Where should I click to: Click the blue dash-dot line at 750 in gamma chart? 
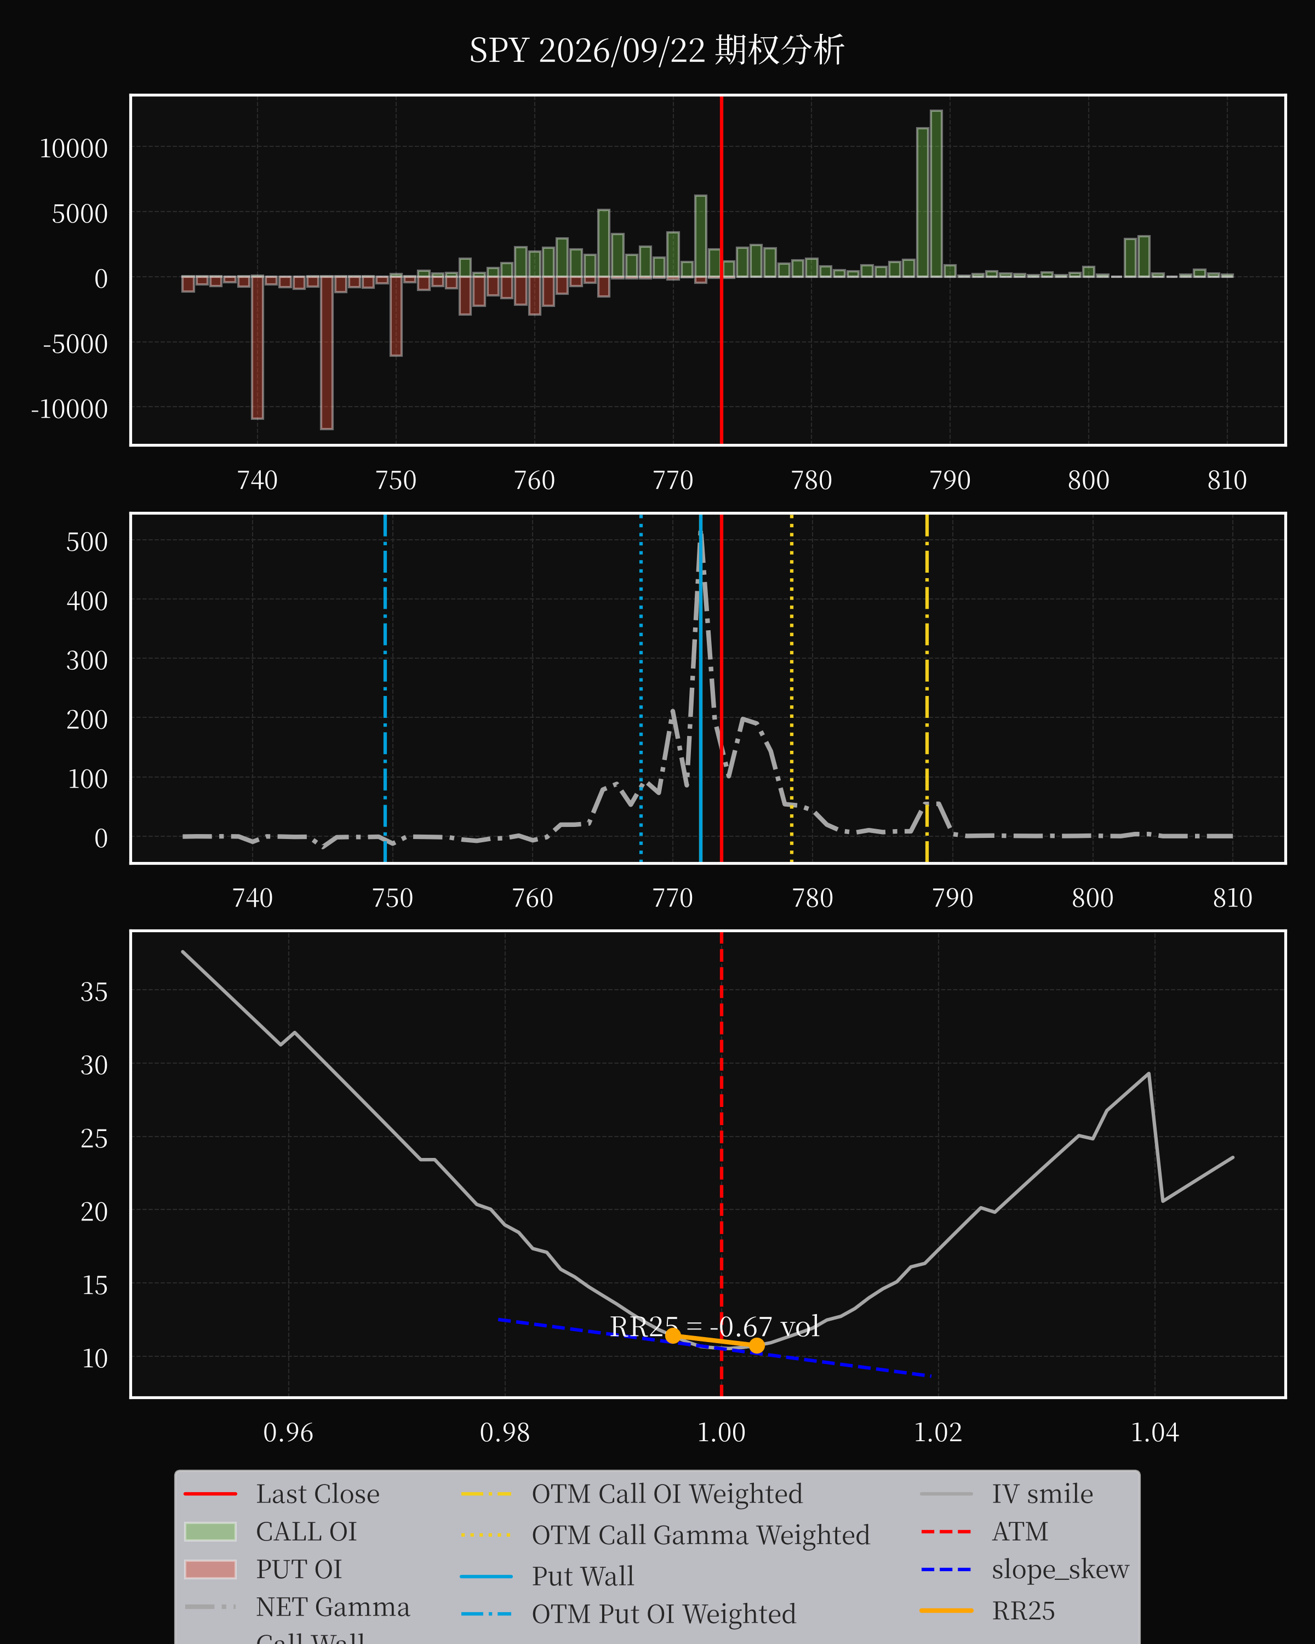(385, 688)
